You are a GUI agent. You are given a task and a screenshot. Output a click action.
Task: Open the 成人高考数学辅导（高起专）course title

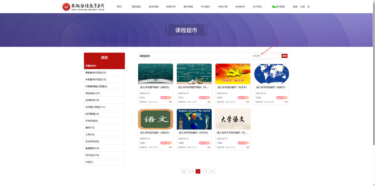(x=155, y=87)
